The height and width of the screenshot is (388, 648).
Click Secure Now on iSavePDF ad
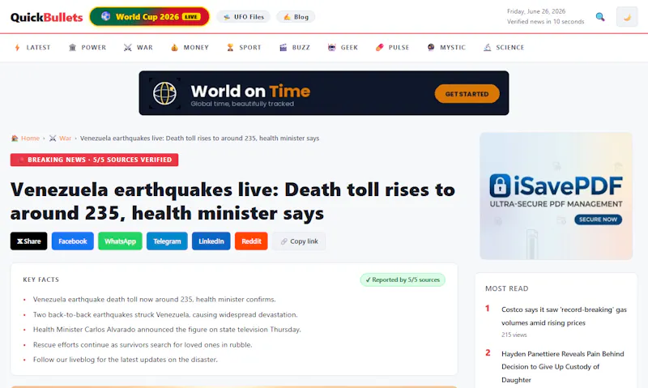[598, 220]
